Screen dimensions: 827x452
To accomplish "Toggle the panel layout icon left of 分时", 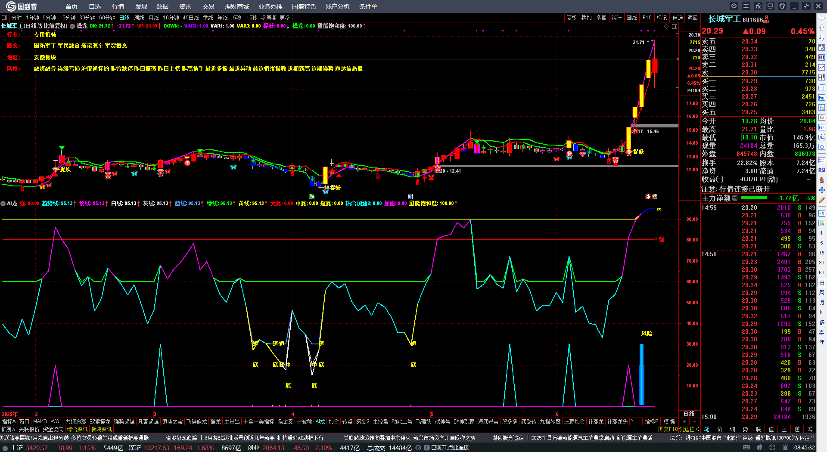I will point(4,18).
